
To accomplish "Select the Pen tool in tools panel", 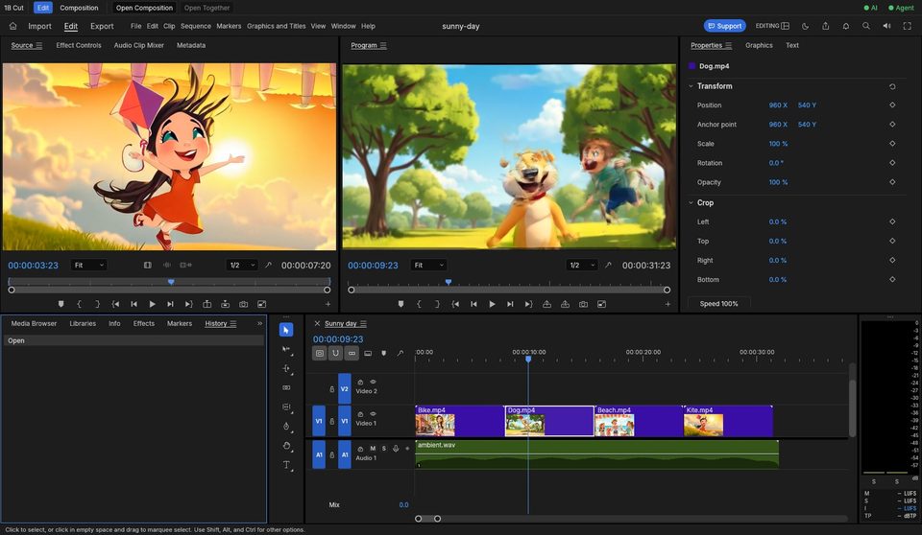I will pos(286,427).
